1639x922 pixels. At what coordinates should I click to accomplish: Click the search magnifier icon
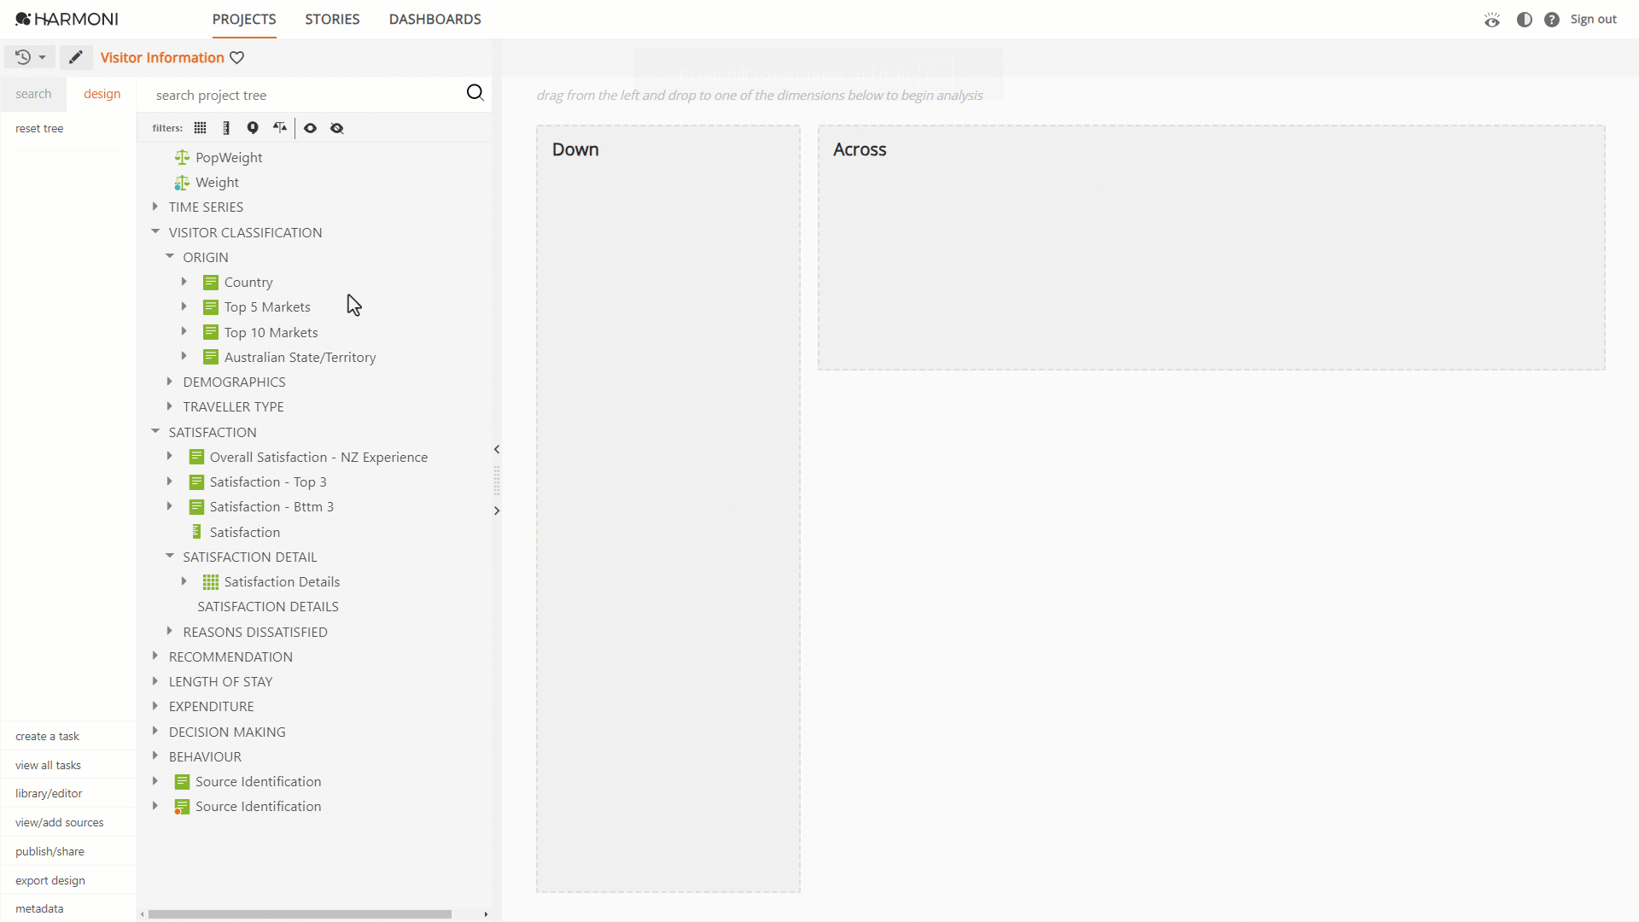point(475,93)
